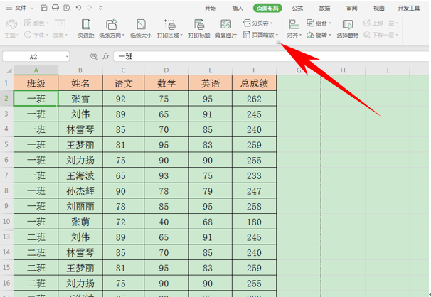This screenshot has width=431, height=297.
Task: Select column A header
Action: point(36,70)
